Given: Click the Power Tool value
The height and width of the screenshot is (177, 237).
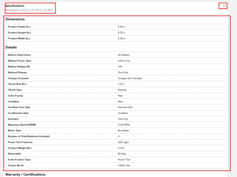Looking at the screenshot, I should (x=124, y=160).
